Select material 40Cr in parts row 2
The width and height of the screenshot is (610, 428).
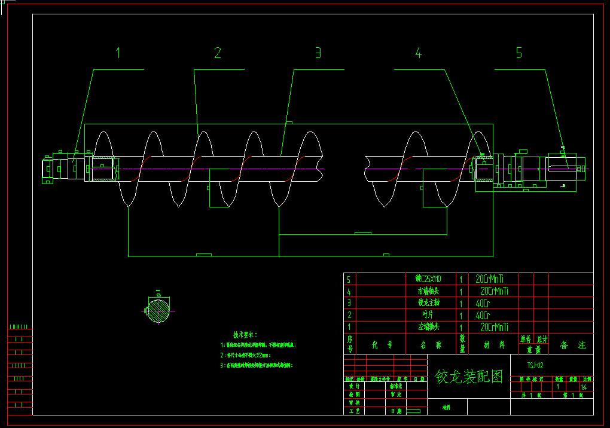[483, 315]
